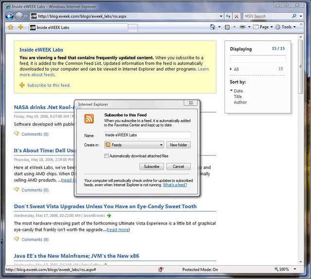Image resolution: width=311 pixels, height=279 pixels.
Task: Open Comments (0) under Dell article
Action: coord(35,190)
